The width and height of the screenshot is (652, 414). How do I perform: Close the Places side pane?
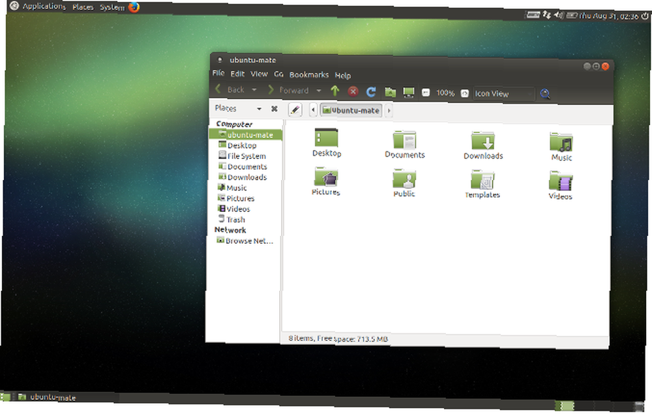pyautogui.click(x=274, y=109)
